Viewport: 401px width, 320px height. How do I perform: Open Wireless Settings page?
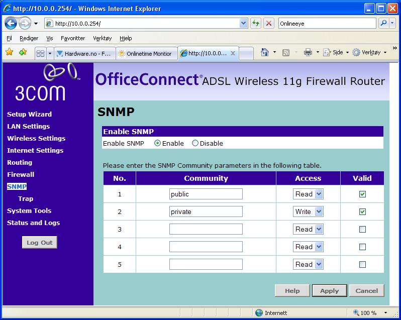pos(36,138)
